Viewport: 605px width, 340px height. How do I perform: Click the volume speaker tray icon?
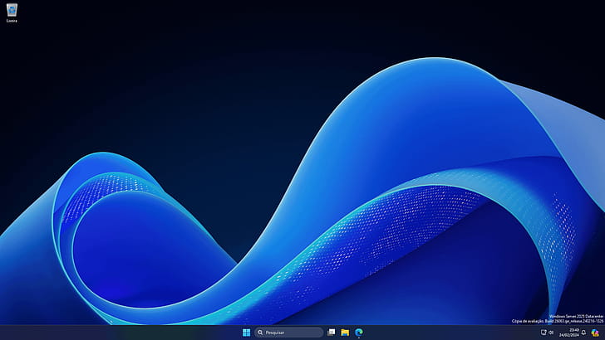point(551,333)
